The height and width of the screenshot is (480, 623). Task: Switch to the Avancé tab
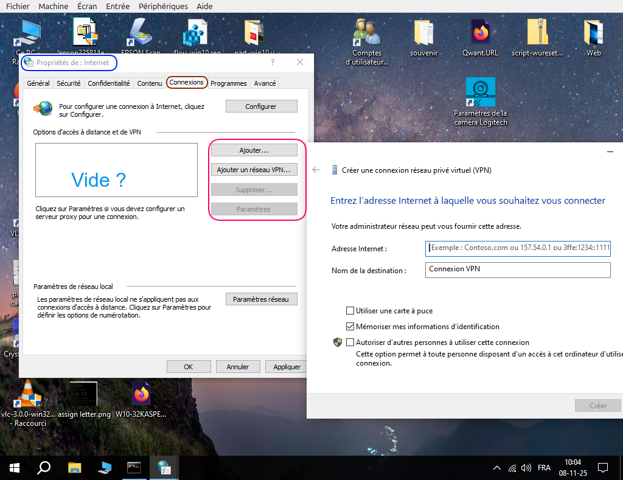click(x=265, y=83)
